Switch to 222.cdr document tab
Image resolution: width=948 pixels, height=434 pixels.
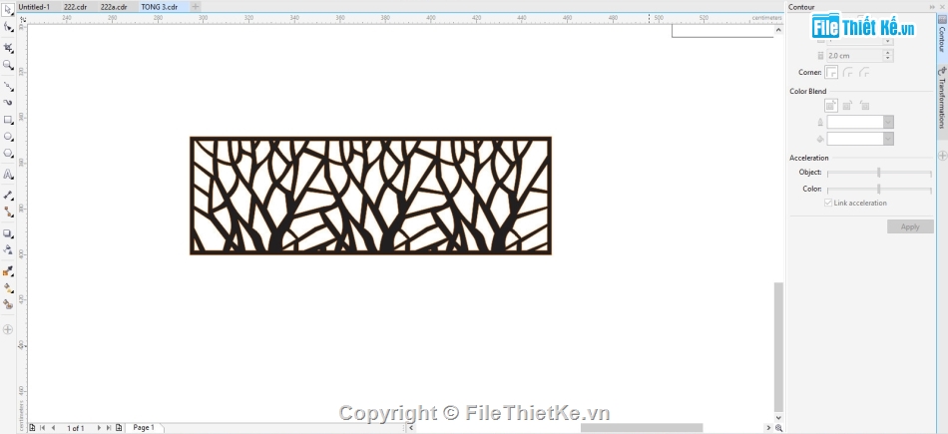point(77,7)
